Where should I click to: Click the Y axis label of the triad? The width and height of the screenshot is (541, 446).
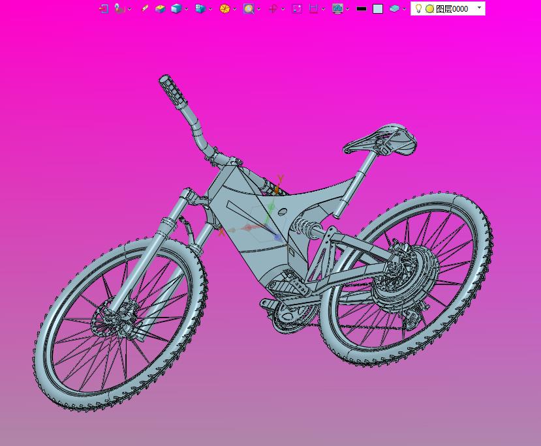click(x=281, y=179)
